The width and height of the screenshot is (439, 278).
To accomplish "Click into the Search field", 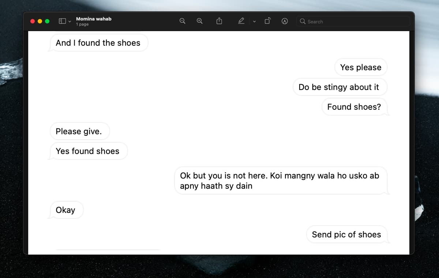I will (355, 22).
